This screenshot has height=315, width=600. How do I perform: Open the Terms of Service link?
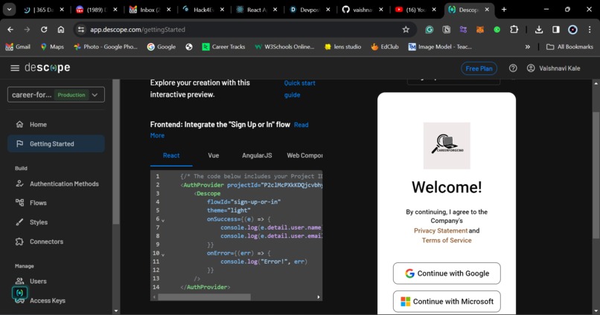click(447, 240)
